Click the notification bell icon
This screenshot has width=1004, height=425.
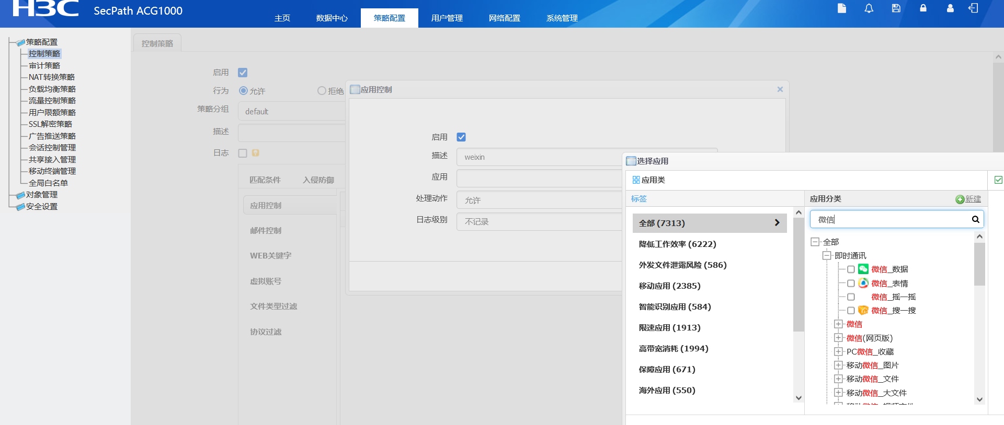tap(869, 8)
